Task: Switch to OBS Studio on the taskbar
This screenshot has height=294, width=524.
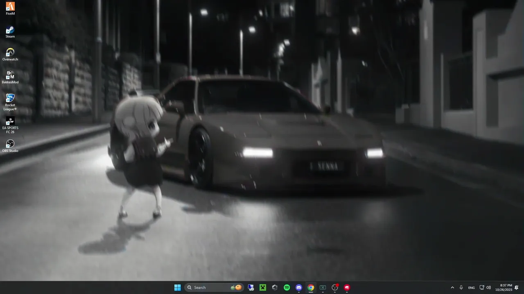Action: 335,287
